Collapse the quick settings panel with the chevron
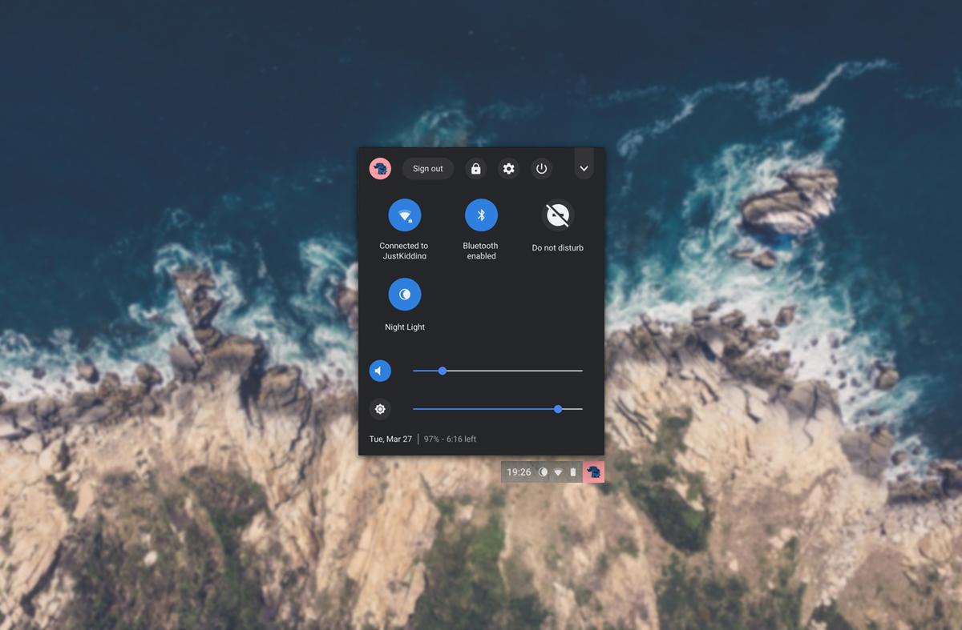This screenshot has width=962, height=630. [x=584, y=169]
